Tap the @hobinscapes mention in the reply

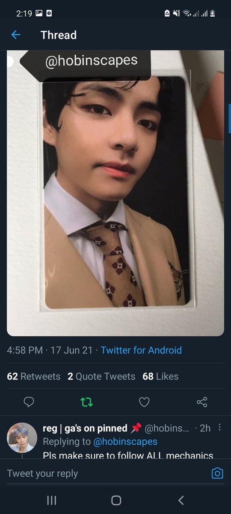(x=125, y=442)
